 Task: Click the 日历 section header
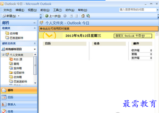64,44
